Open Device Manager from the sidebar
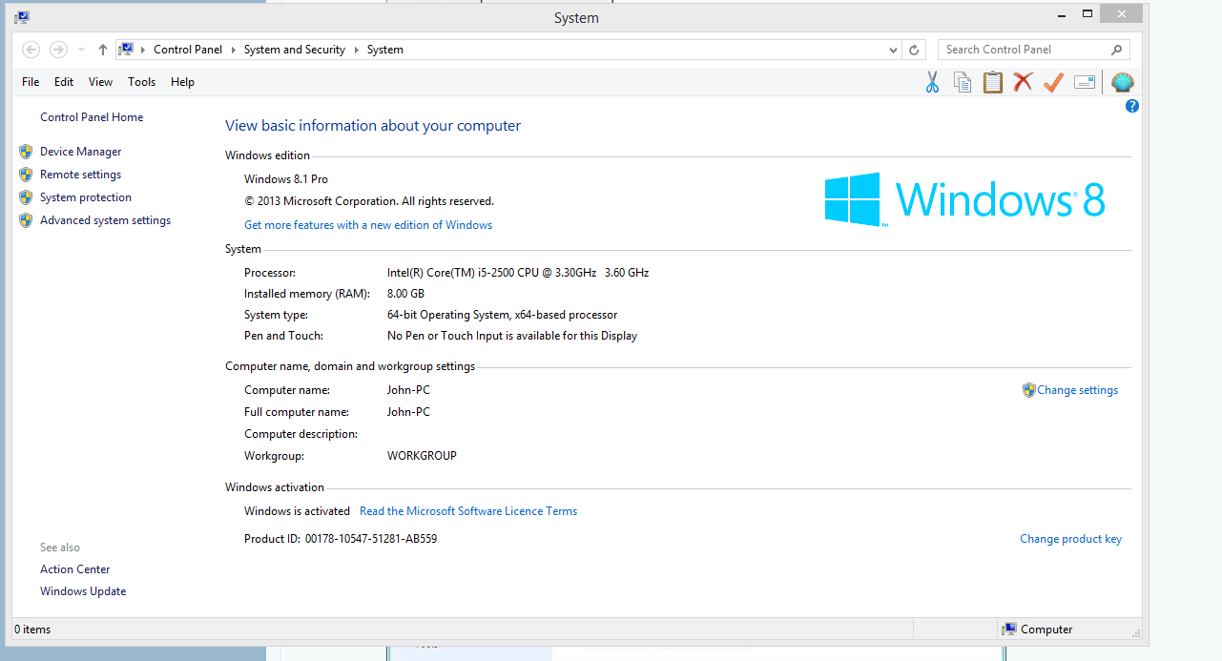The width and height of the screenshot is (1222, 661). coord(80,152)
